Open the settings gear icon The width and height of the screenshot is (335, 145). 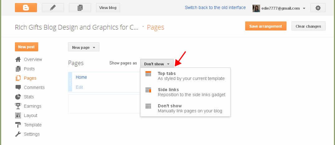318,8
